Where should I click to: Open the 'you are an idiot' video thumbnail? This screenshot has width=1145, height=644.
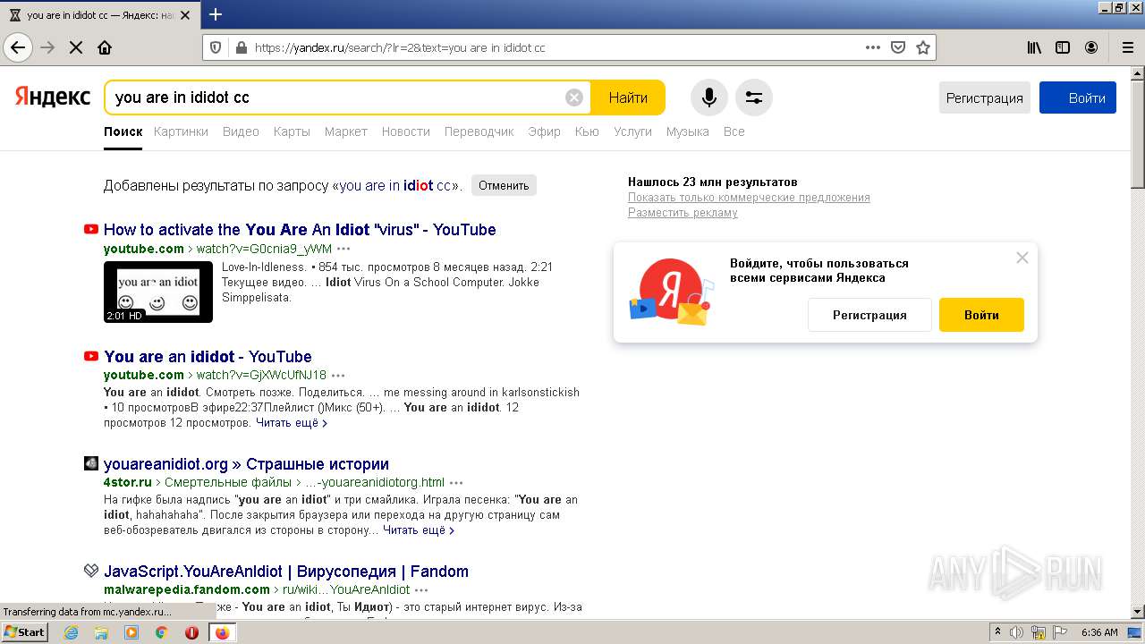point(158,292)
